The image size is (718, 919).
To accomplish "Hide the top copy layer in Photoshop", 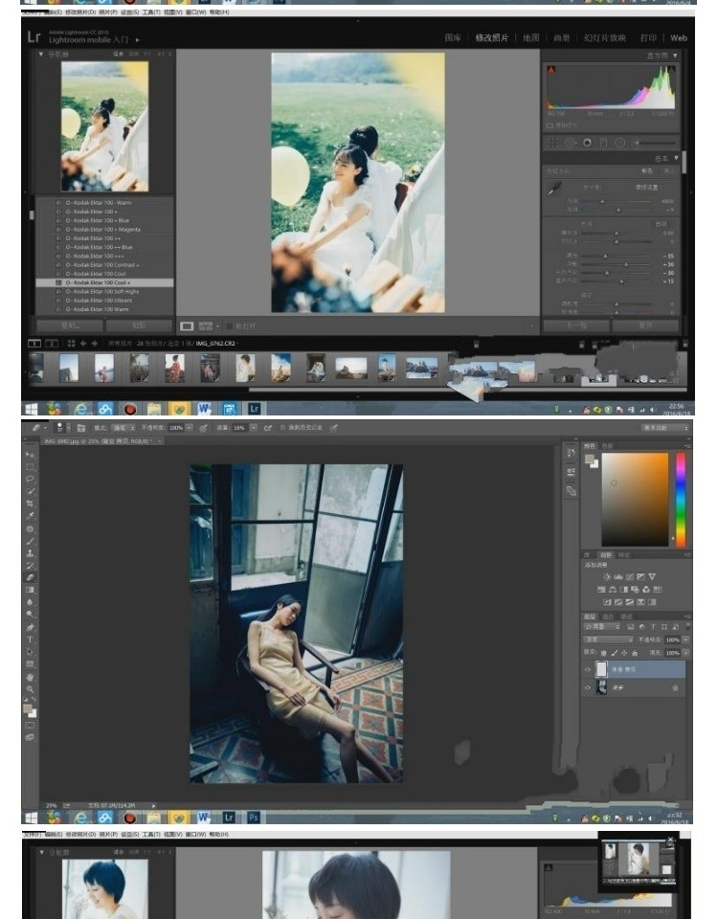I will point(588,669).
